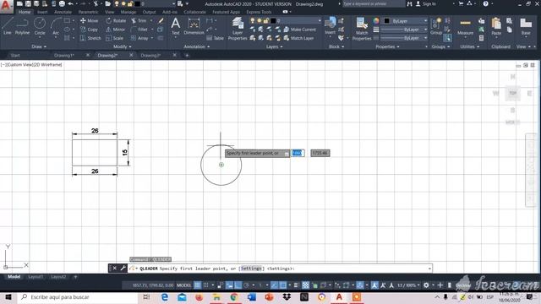Click the highlighted dynamic input coordinate field
The width and height of the screenshot is (541, 304).
coord(298,153)
